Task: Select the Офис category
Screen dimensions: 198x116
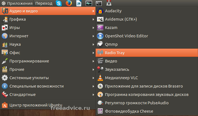Action: 48,53
